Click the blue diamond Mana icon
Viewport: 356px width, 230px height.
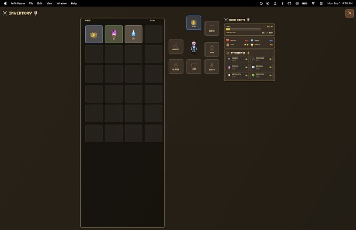(x=252, y=40)
